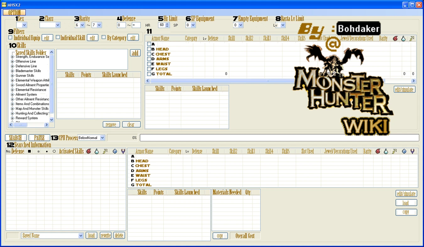This screenshot has height=247, width=424.
Task: Enable the By Category filter
Action: click(104, 37)
